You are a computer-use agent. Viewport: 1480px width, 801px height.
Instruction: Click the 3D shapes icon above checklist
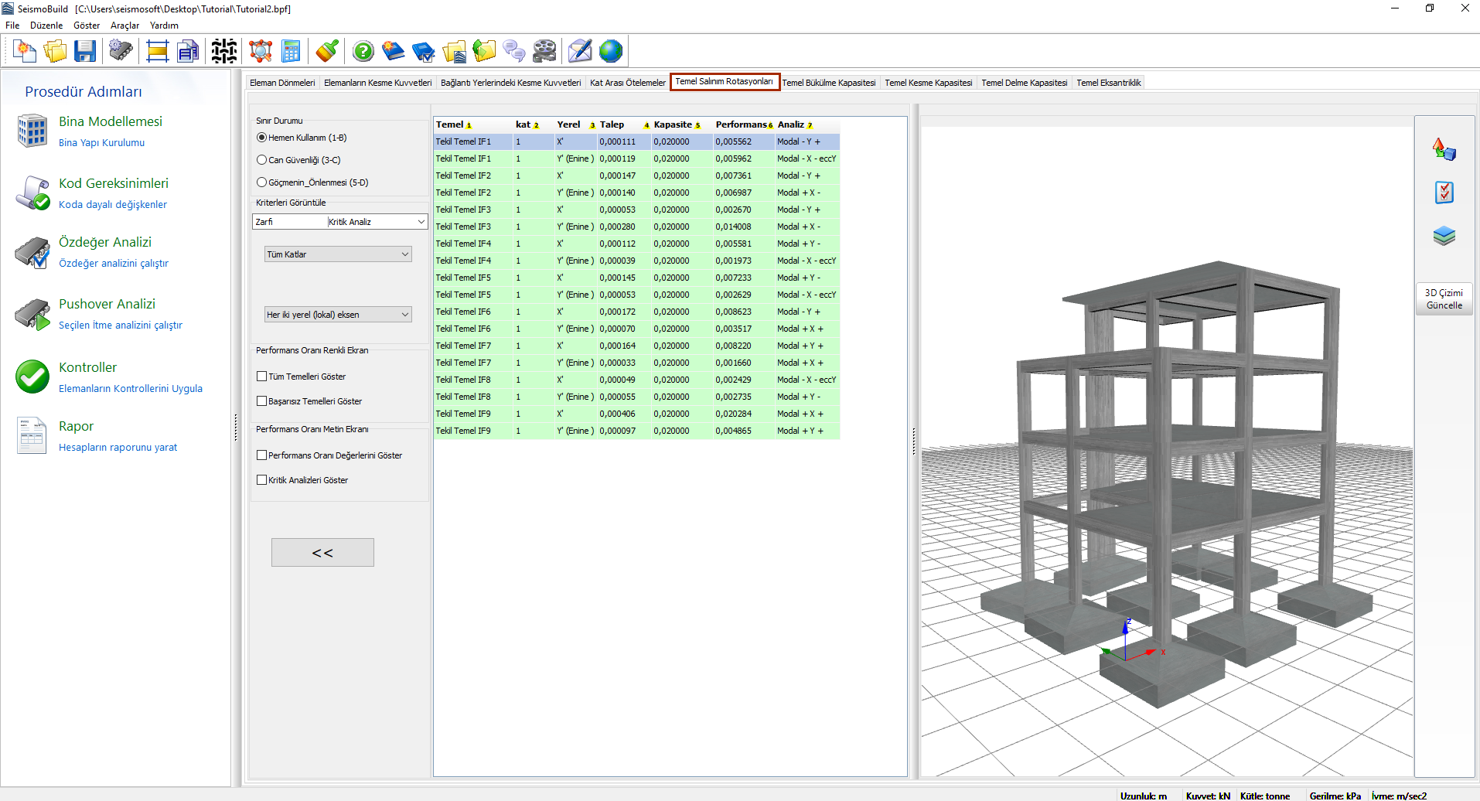pos(1444,149)
